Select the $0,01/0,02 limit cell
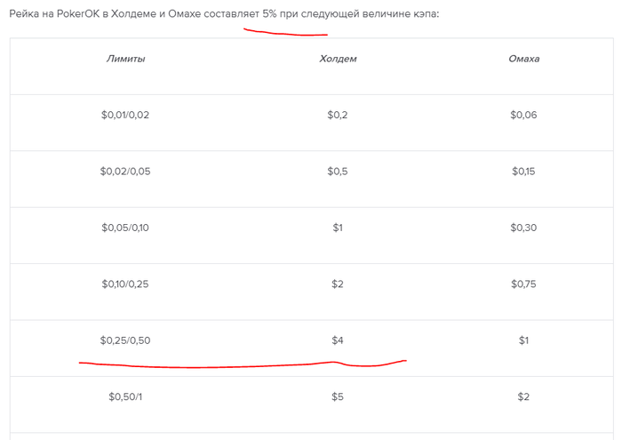Viewport: 622px width, 440px height. [x=125, y=115]
